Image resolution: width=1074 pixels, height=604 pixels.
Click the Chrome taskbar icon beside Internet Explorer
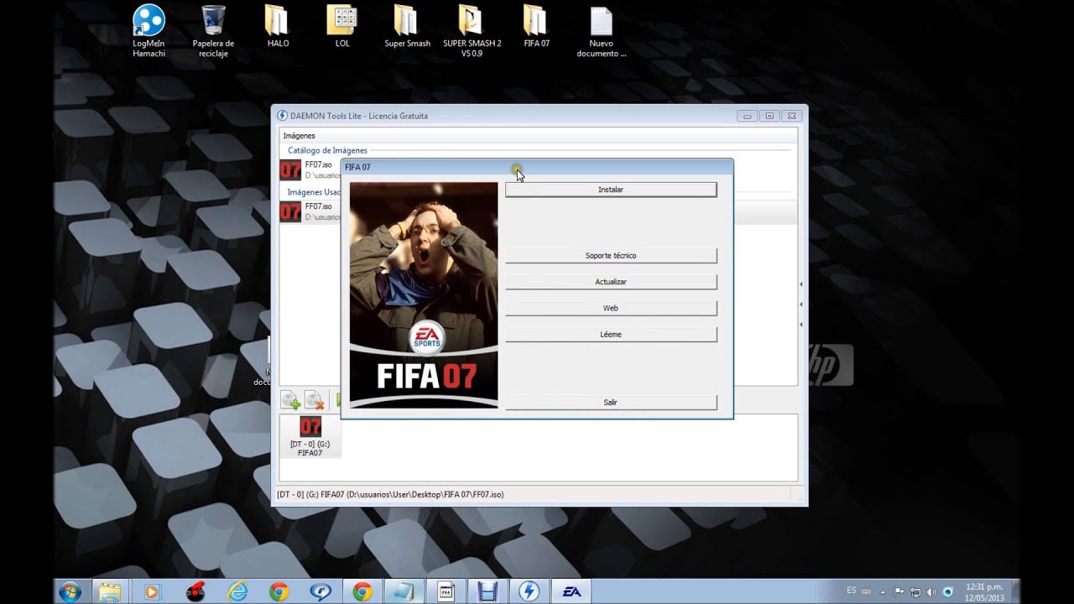point(279,591)
